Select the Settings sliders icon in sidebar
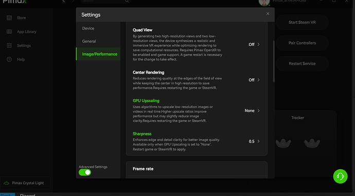Image resolution: width=355 pixels, height=196 pixels. click(x=9, y=45)
